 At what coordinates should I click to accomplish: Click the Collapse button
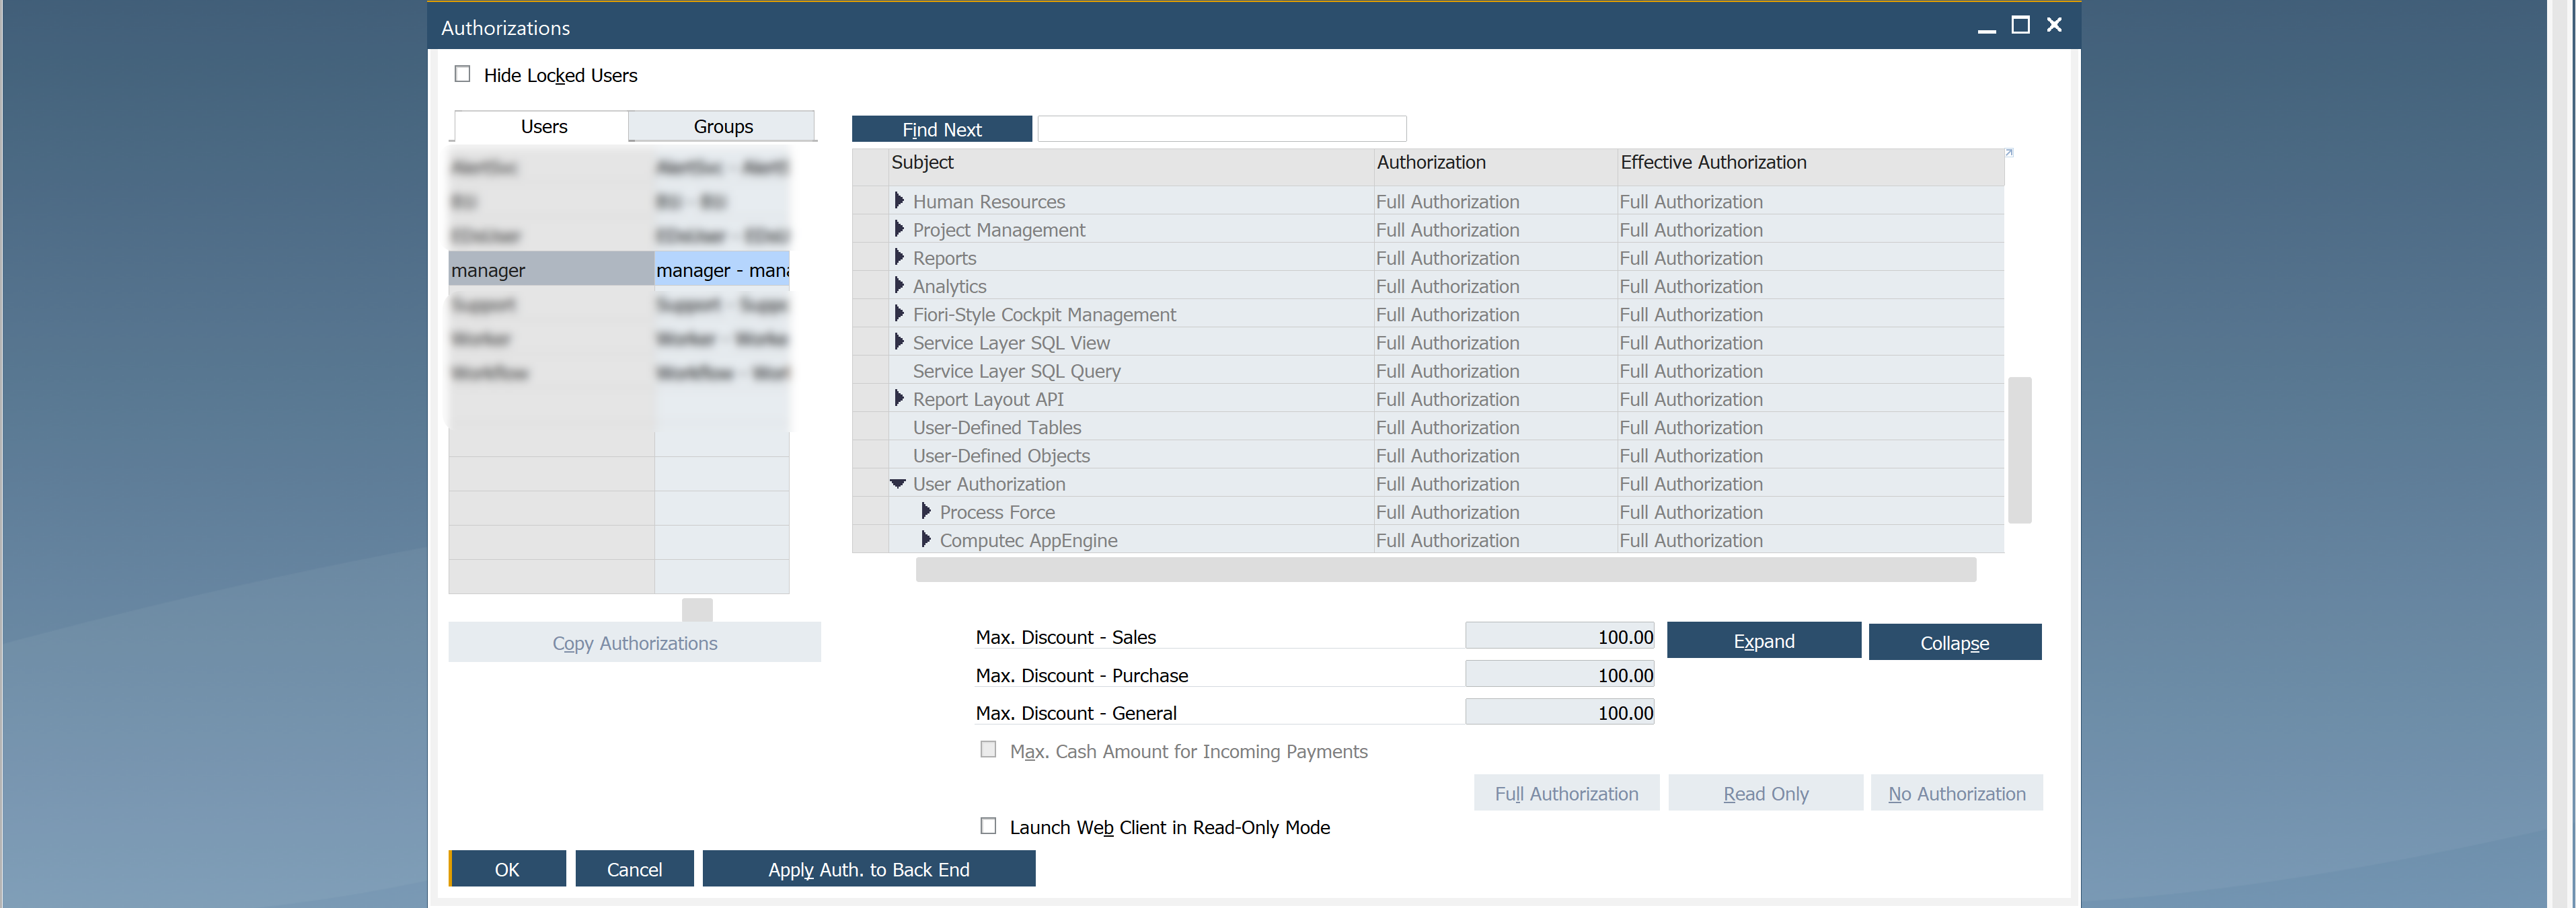point(1954,643)
